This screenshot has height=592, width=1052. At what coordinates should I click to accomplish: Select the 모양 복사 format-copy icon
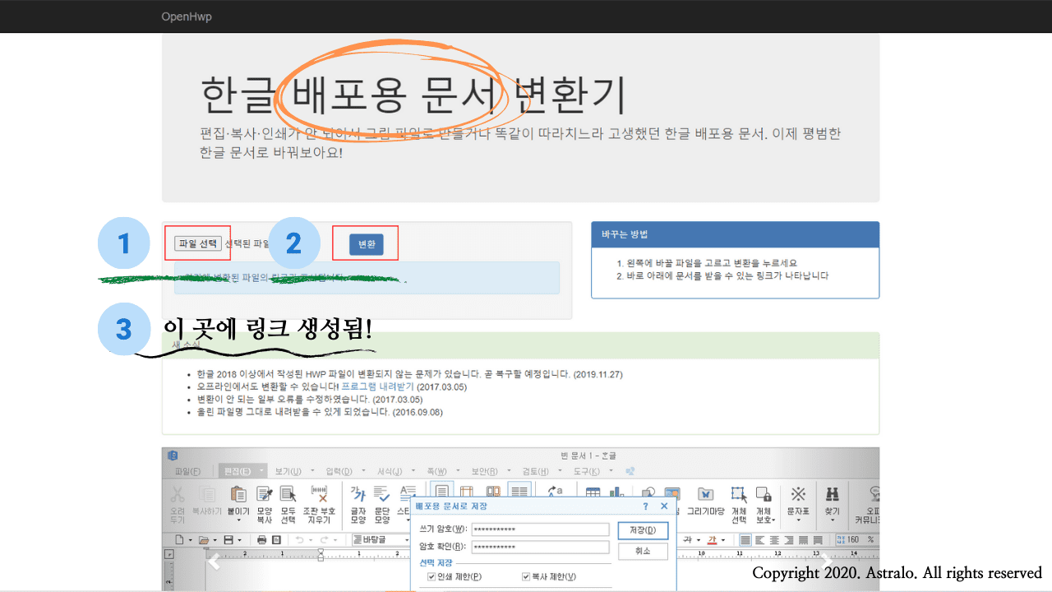(x=264, y=494)
